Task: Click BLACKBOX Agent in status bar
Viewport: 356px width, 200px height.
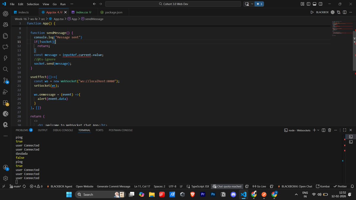Action: tap(59, 186)
